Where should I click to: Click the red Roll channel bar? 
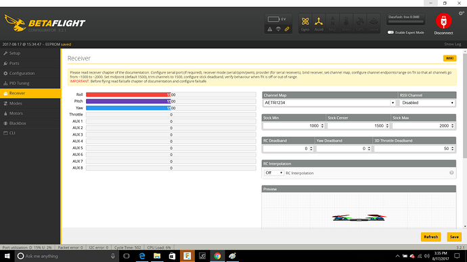click(x=128, y=95)
